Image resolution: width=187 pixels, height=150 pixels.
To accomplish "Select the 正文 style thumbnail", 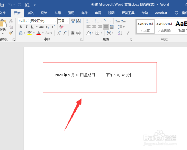I will click(x=145, y=27).
